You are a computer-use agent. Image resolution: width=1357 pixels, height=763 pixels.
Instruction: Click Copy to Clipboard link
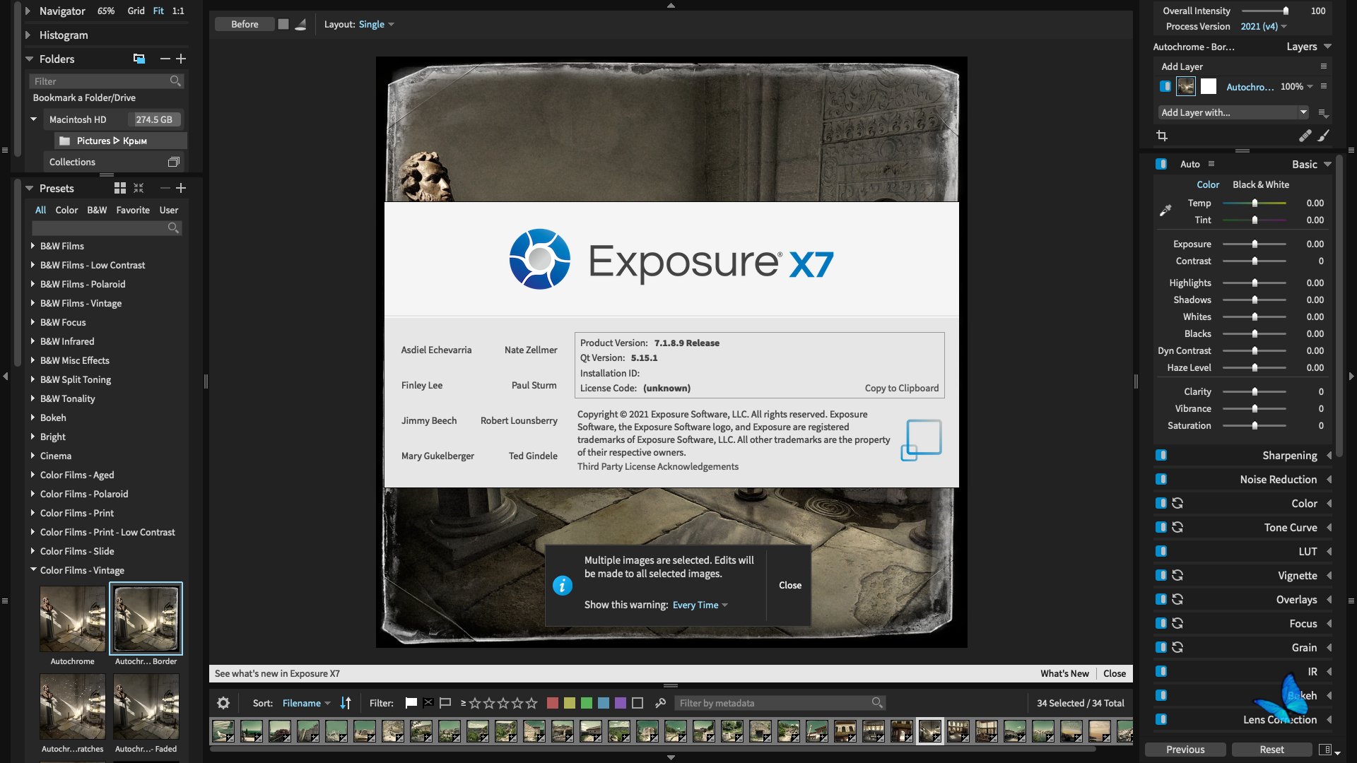(x=901, y=388)
